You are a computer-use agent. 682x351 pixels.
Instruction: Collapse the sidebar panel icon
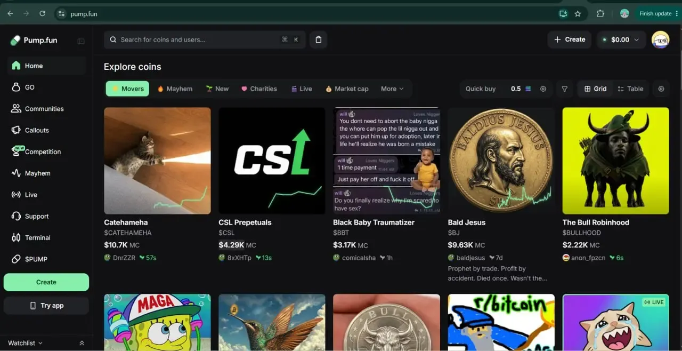coord(81,41)
